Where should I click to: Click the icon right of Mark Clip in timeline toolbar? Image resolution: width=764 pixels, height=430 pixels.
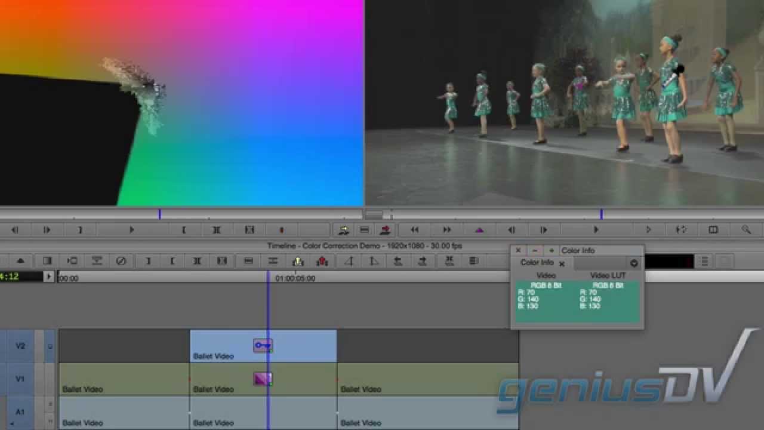pyautogui.click(x=222, y=261)
